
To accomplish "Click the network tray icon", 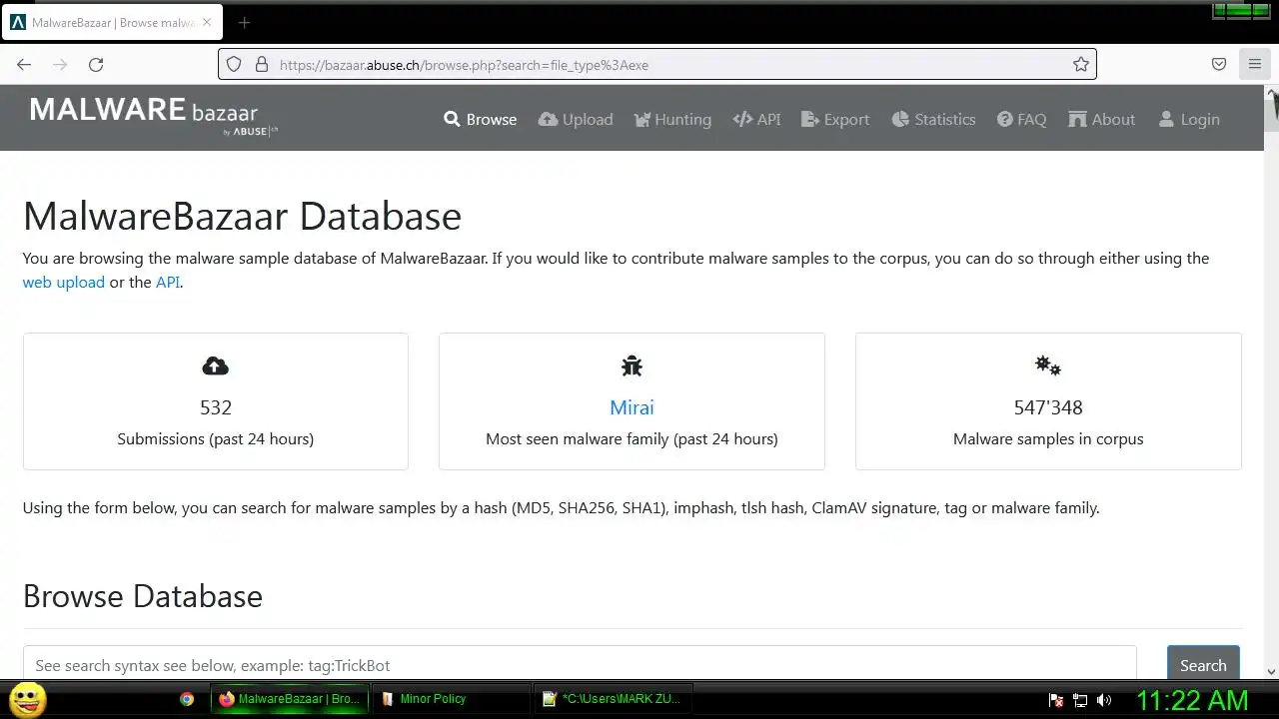I will coord(1080,700).
